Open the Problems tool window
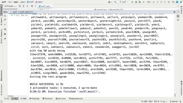183x103 pixels. pos(34,98)
